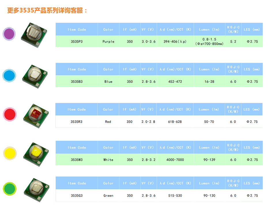Click 6.0 value in White row
This screenshot has height=210, width=273.
[233, 160]
